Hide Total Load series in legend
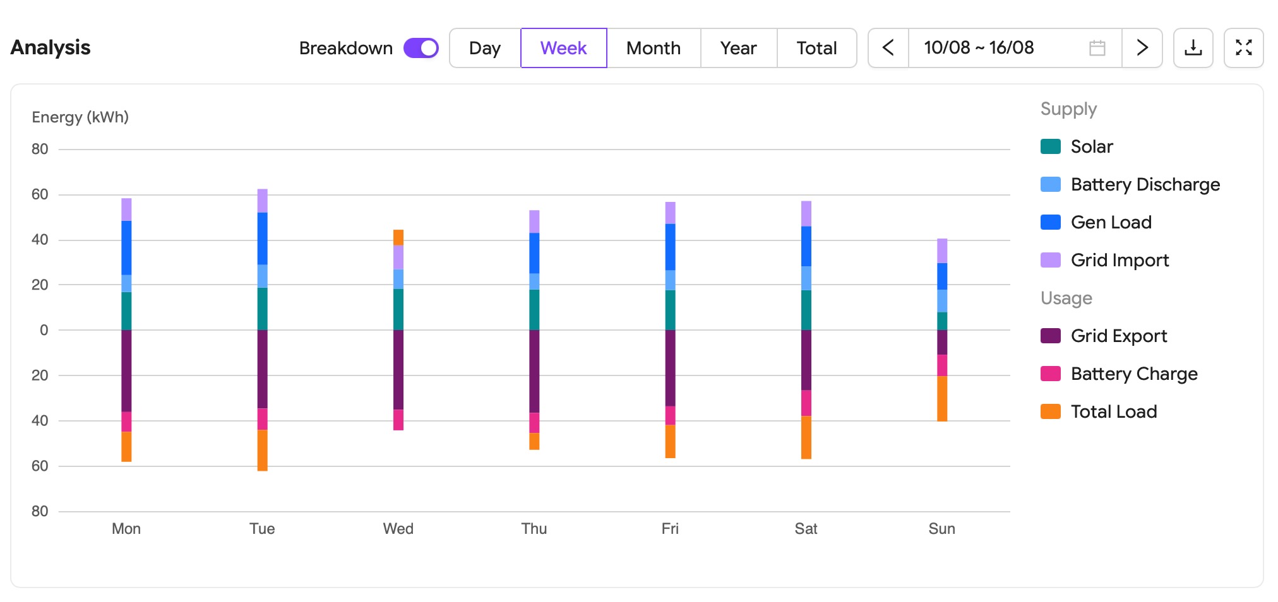This screenshot has height=602, width=1278. pos(1099,411)
